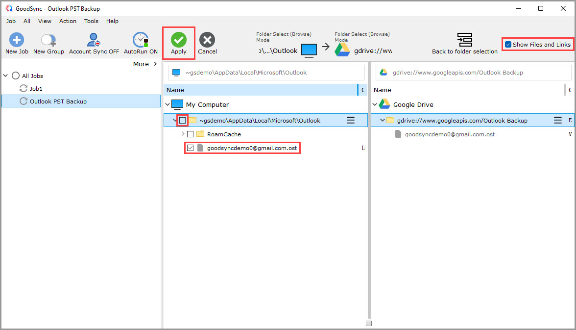Click the gdrive://ww right path label in toolbar
Image resolution: width=576 pixels, height=330 pixels.
tap(373, 51)
